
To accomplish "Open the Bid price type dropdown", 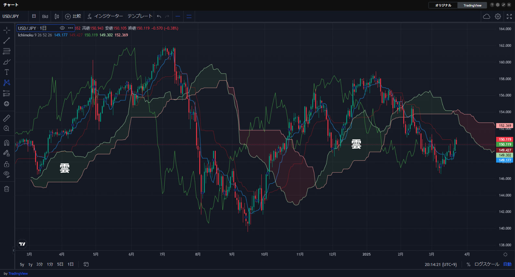I will (45, 16).
